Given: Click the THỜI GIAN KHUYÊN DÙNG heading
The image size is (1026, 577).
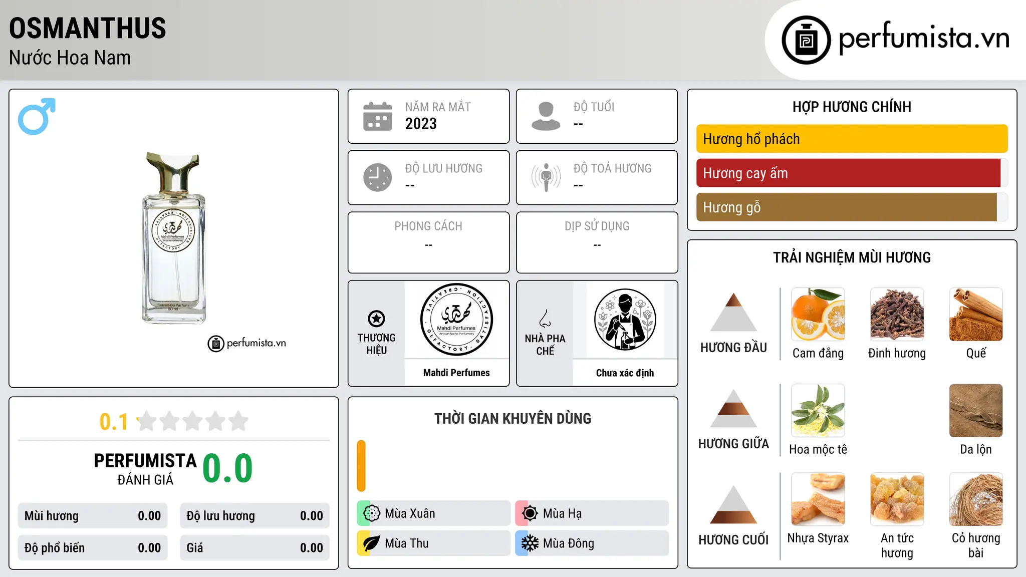Looking at the screenshot, I should click(x=512, y=418).
